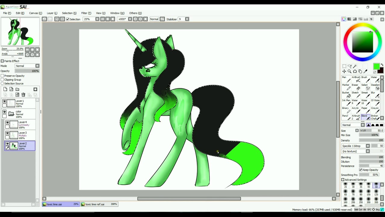The height and width of the screenshot is (217, 385).
Task: Choose Selection Source radio option
Action: tap(2, 83)
